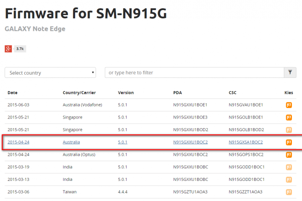
Task: Click the Date column header
Action: point(13,93)
